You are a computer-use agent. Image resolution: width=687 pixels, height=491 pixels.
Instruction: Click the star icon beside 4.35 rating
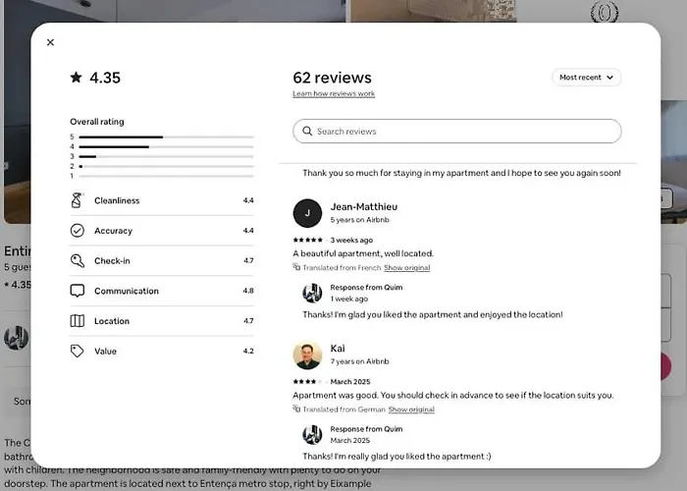click(76, 78)
